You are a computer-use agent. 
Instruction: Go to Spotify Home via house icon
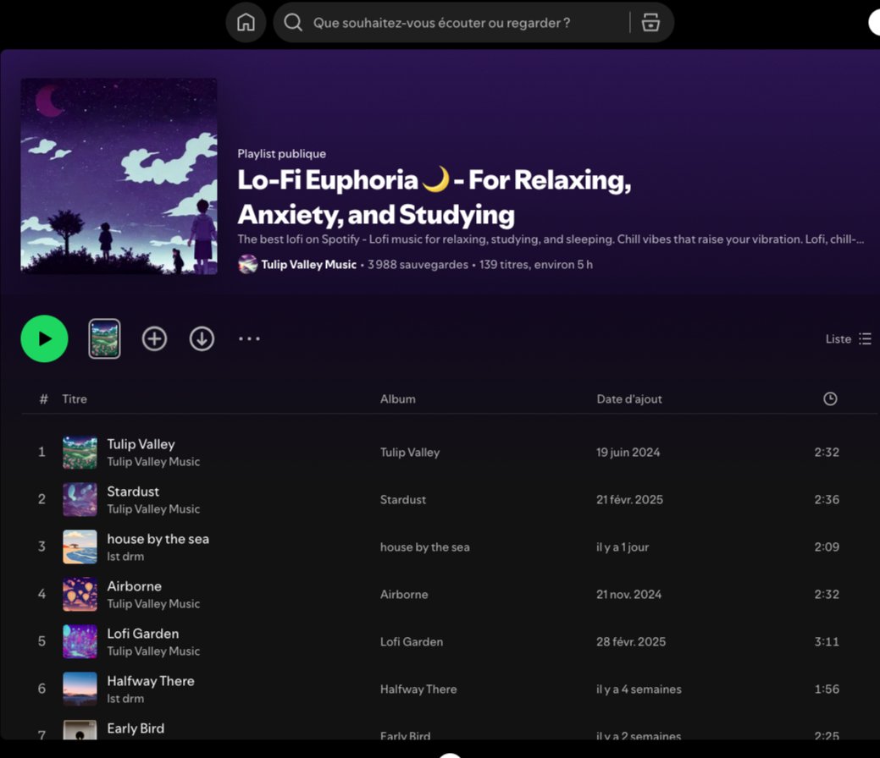[246, 23]
